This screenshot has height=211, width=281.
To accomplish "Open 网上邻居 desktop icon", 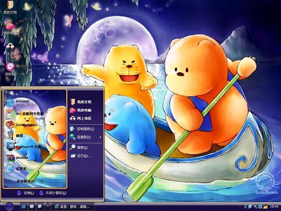I will [x=10, y=49].
